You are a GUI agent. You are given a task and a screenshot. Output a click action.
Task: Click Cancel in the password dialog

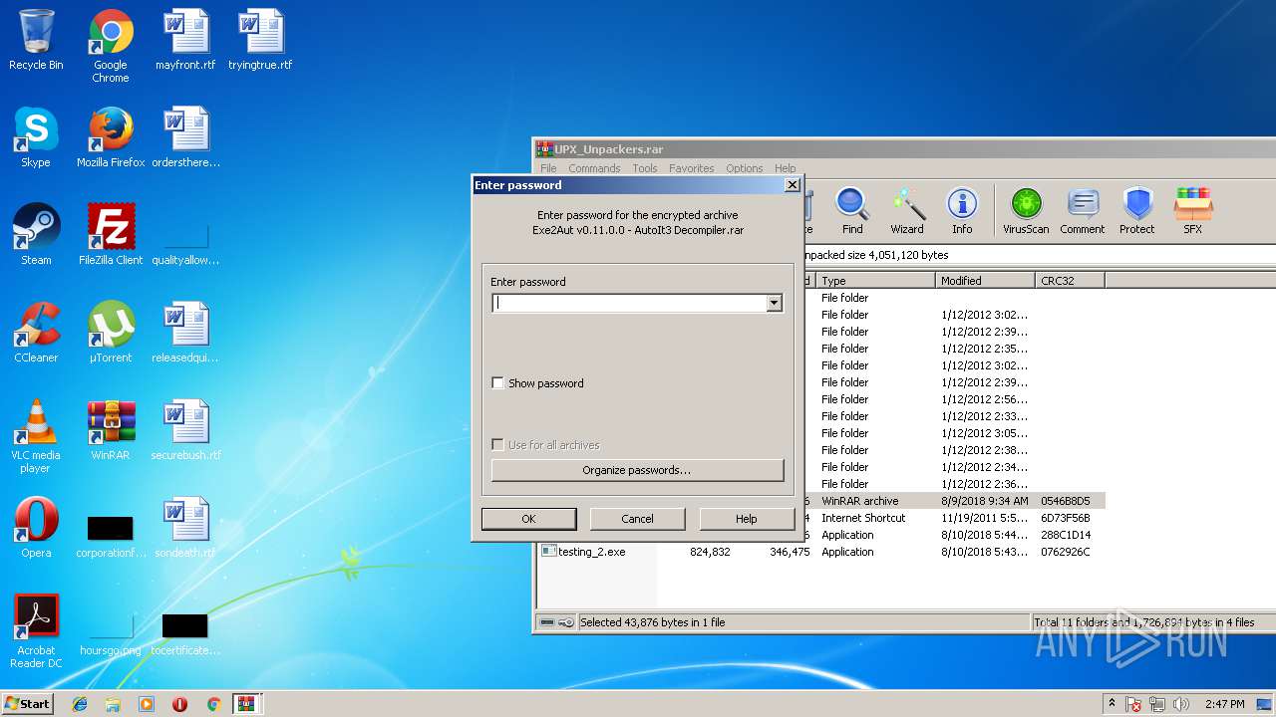coord(637,519)
